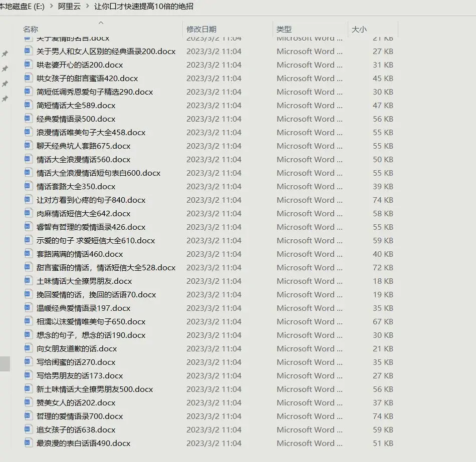The height and width of the screenshot is (462, 476).
Task: Click the Word icon beside 最浪漫的表白话语490.docx
Action: click(x=29, y=443)
